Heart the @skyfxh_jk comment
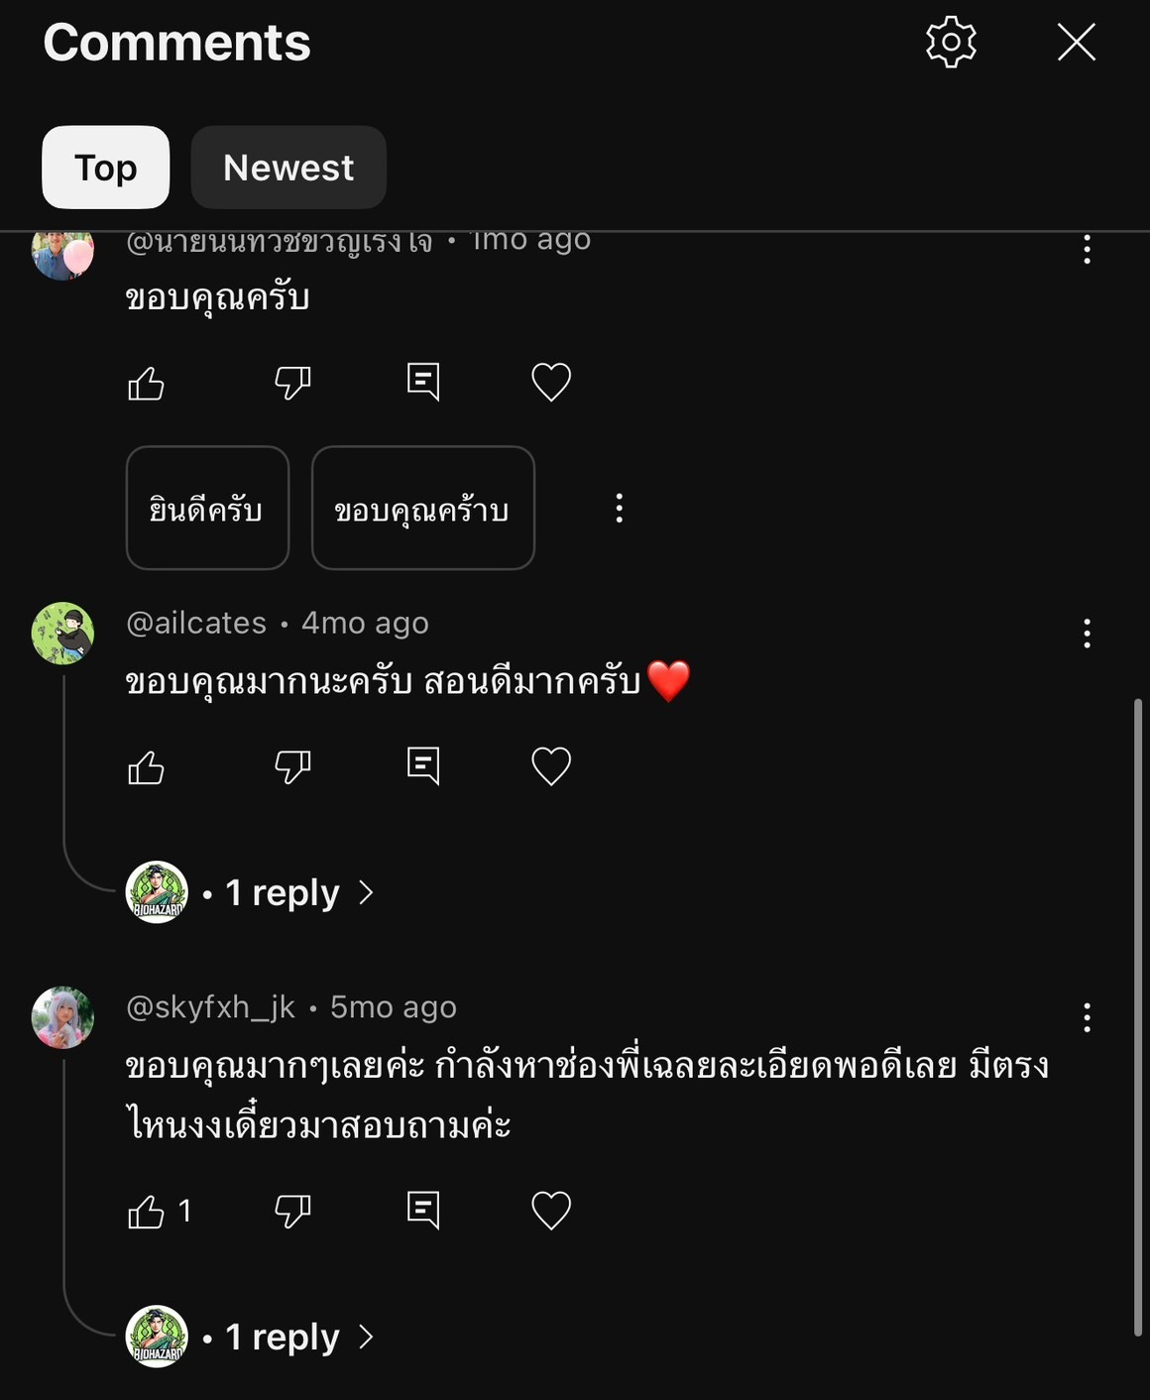The image size is (1150, 1400). point(551,1211)
